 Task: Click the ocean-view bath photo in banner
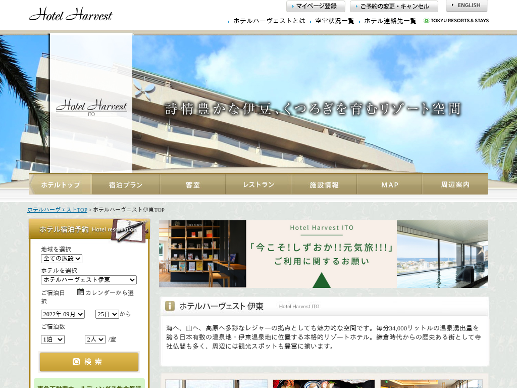(442, 254)
